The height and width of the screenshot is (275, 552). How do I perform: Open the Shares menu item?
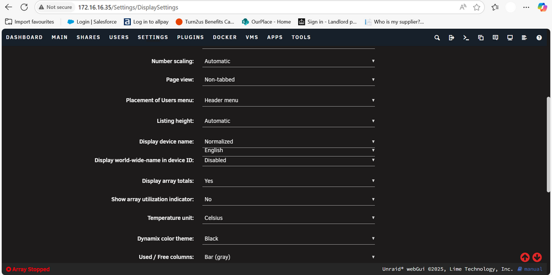88,38
